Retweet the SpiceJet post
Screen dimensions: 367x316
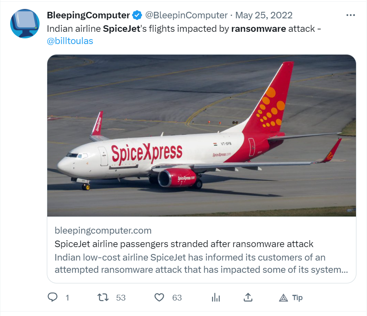[103, 298]
